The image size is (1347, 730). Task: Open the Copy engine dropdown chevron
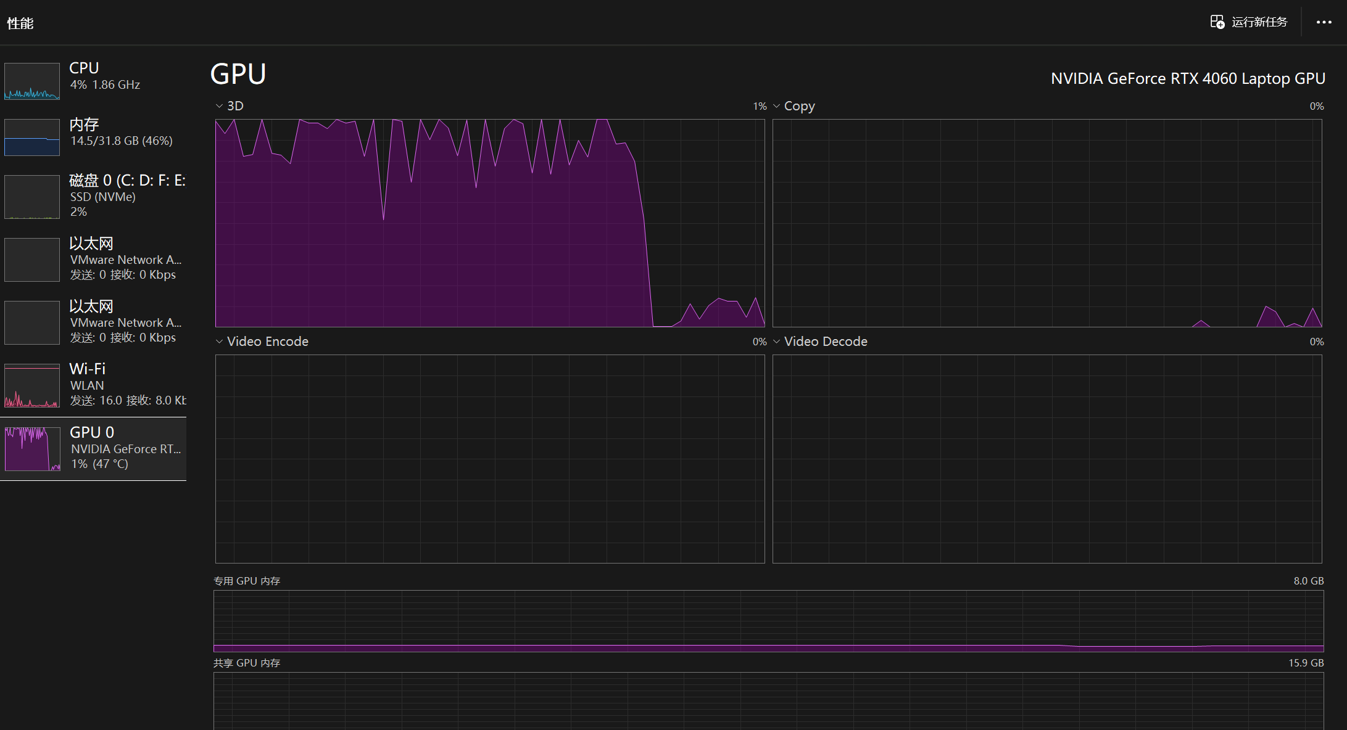click(x=777, y=106)
